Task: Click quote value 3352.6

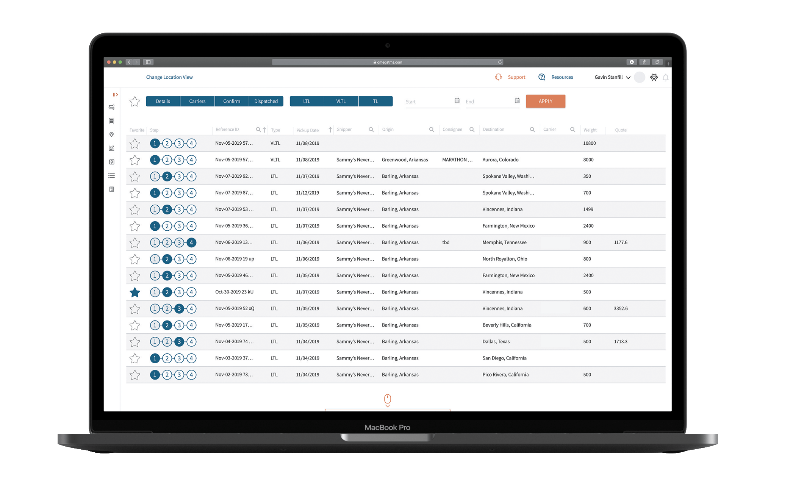Action: pos(621,309)
